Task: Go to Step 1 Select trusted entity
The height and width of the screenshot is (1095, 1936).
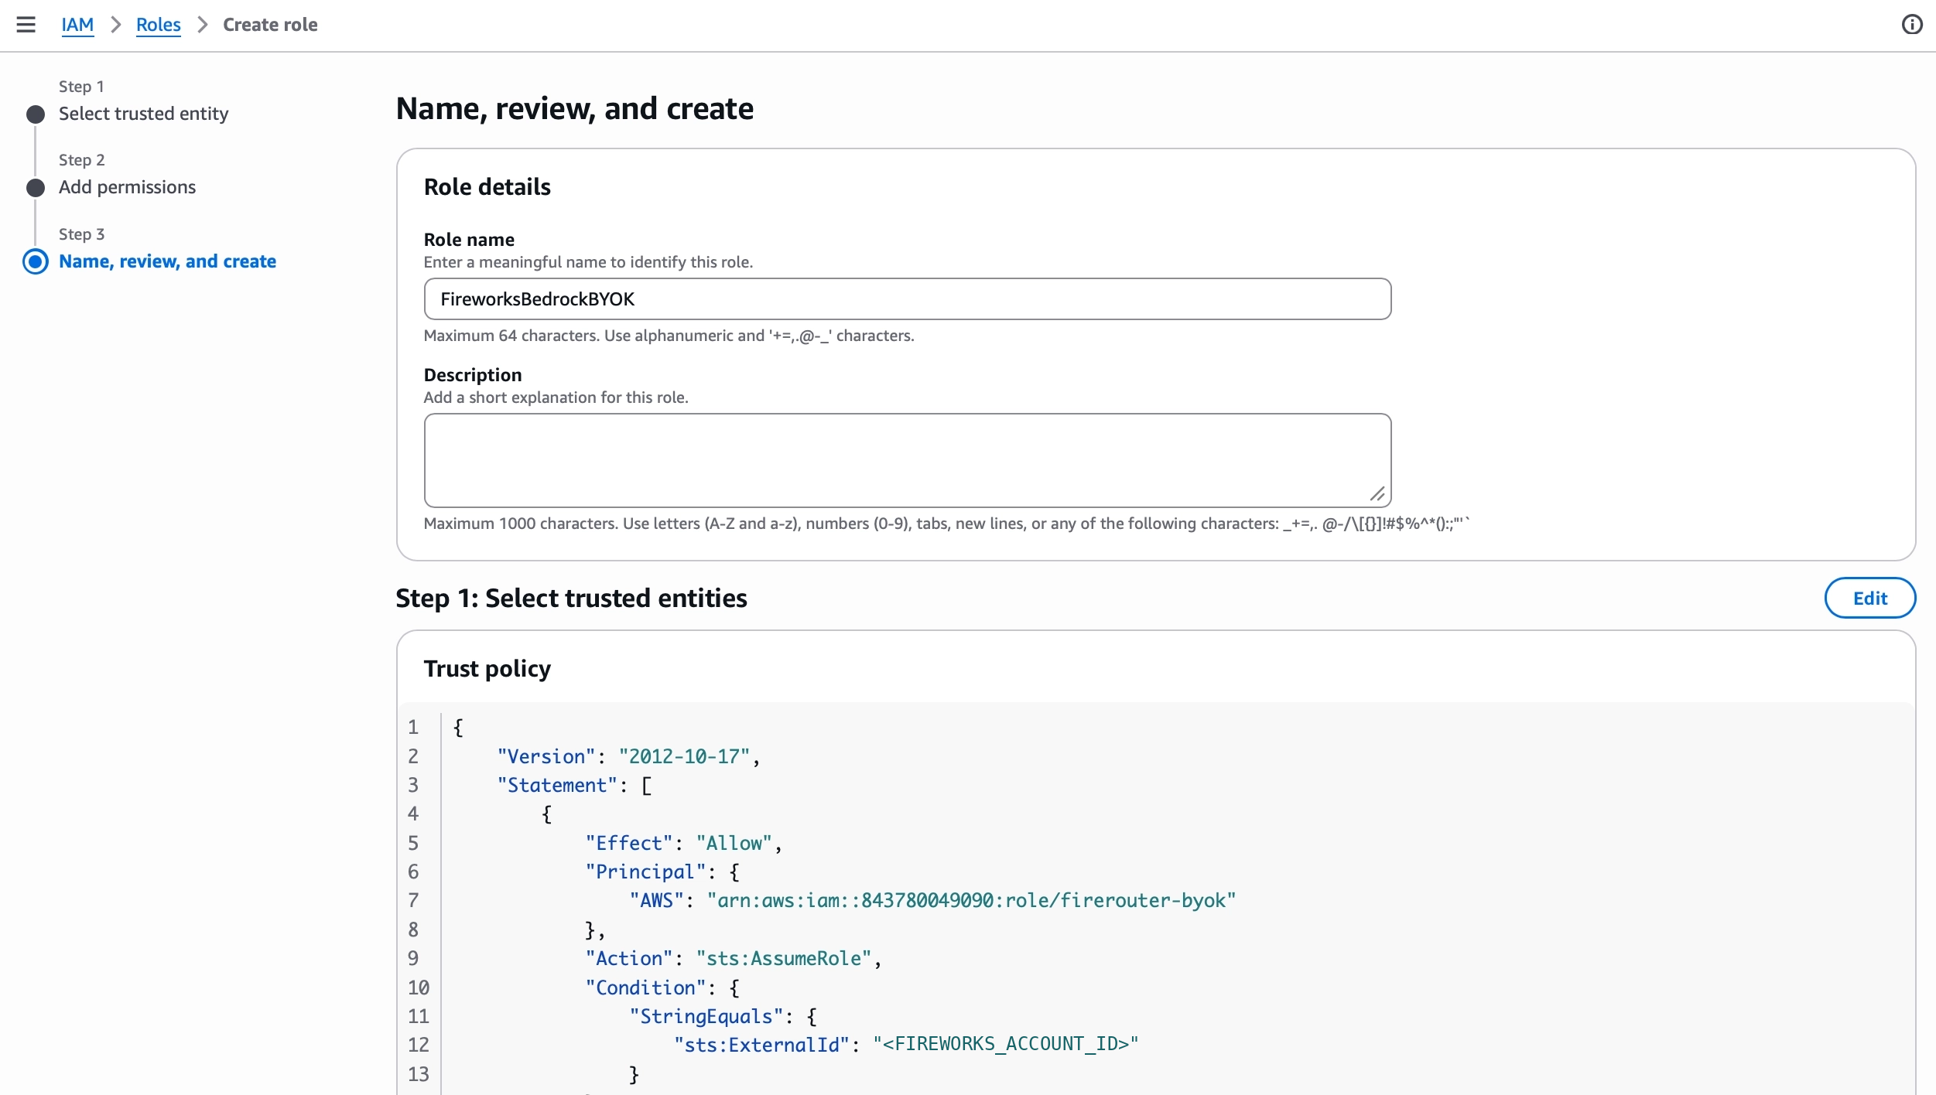Action: [143, 114]
